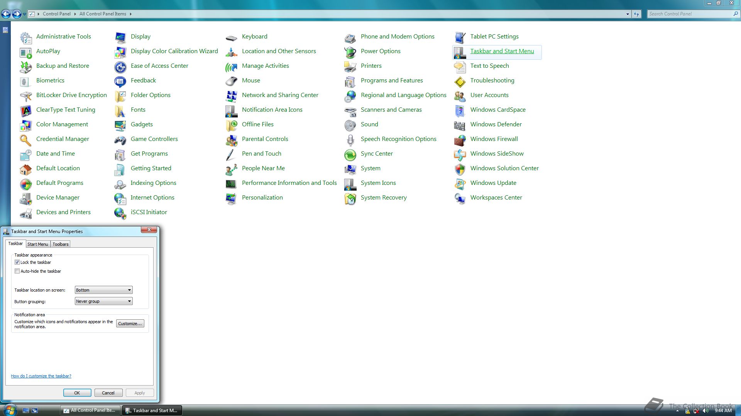Open the Administrative Tools icon
This screenshot has width=741, height=416.
click(26, 37)
